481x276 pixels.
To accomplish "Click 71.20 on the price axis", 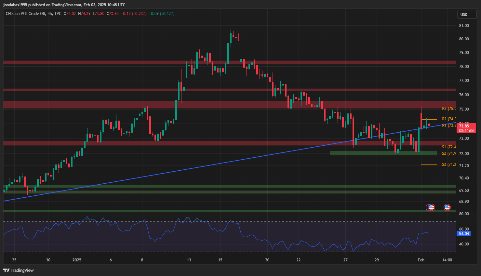I will click(x=464, y=166).
